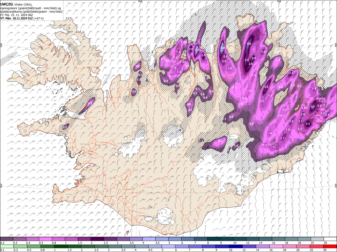The height and width of the screenshot is (252, 337).
Task: Click the 'IT: Fös. 15. 11. 2024 06Z' line
Action: (x=17, y=15)
